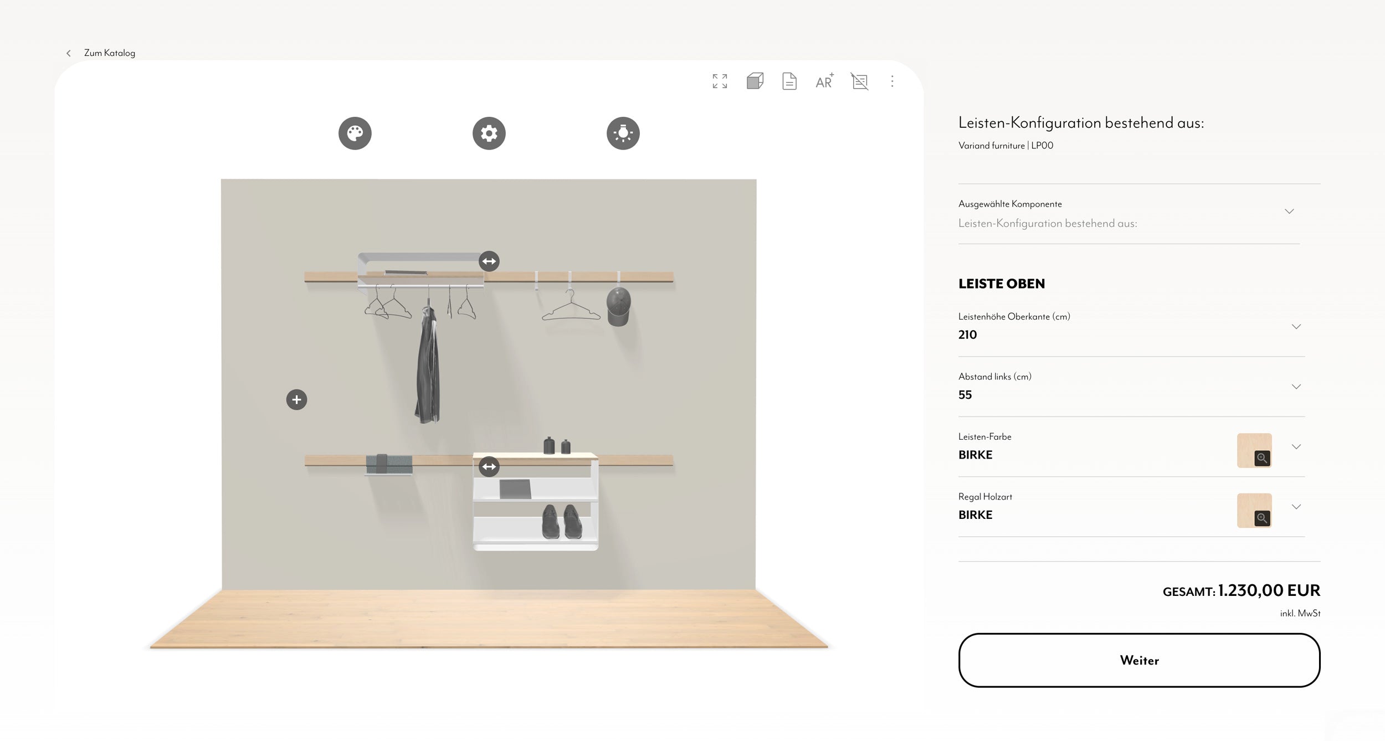
Task: Toggle the lighting bulb round button
Action: tap(623, 133)
